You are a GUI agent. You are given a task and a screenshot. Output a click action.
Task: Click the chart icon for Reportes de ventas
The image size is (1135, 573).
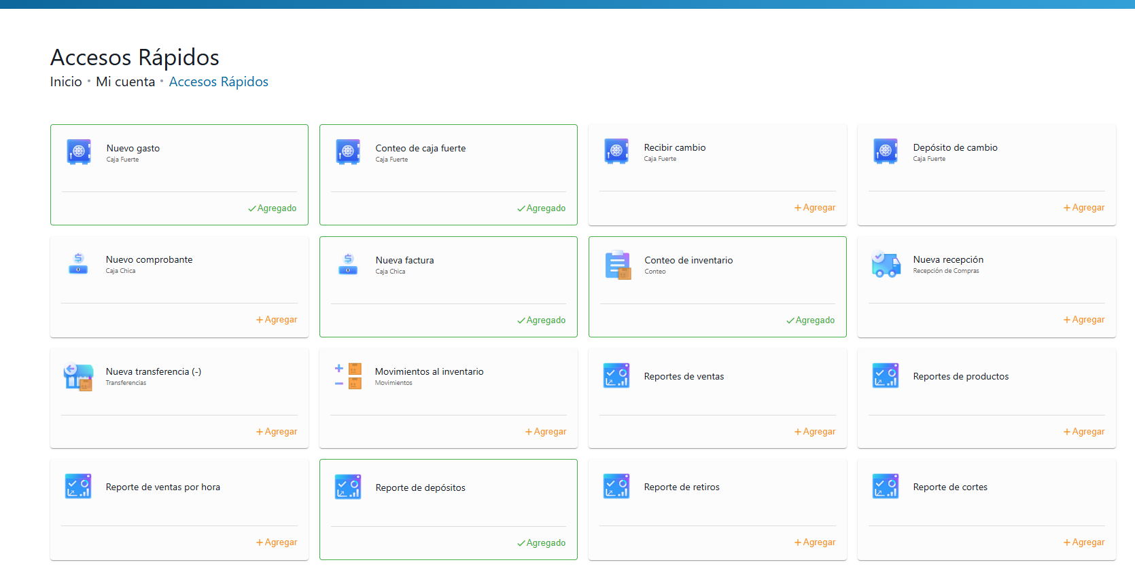click(x=616, y=375)
